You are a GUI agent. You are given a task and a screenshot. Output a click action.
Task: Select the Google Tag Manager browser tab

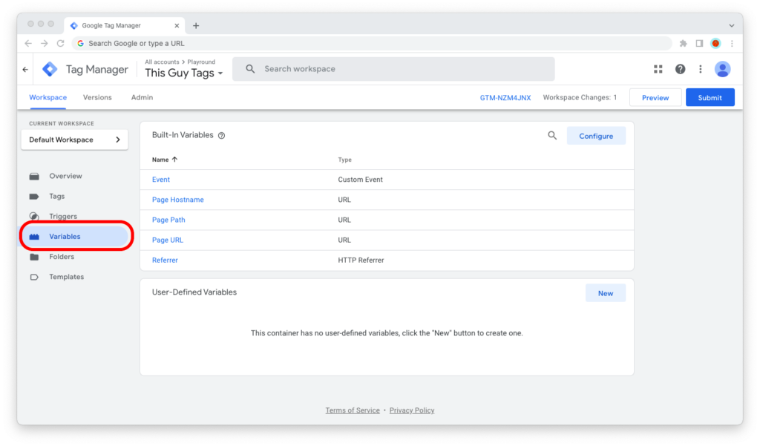[x=125, y=26]
